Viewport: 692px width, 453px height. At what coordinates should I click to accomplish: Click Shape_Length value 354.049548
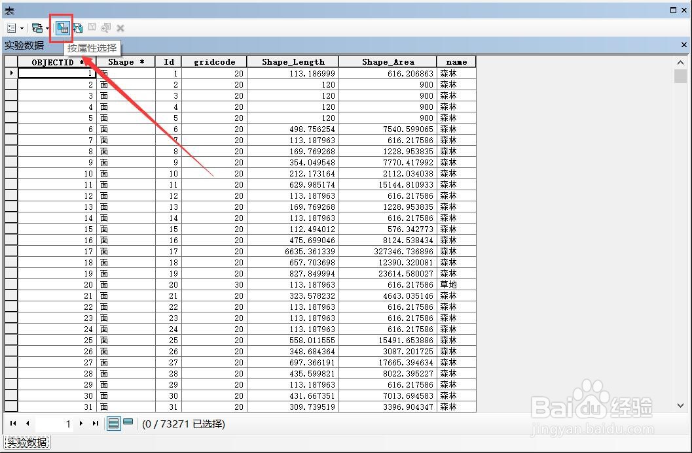pyautogui.click(x=293, y=163)
